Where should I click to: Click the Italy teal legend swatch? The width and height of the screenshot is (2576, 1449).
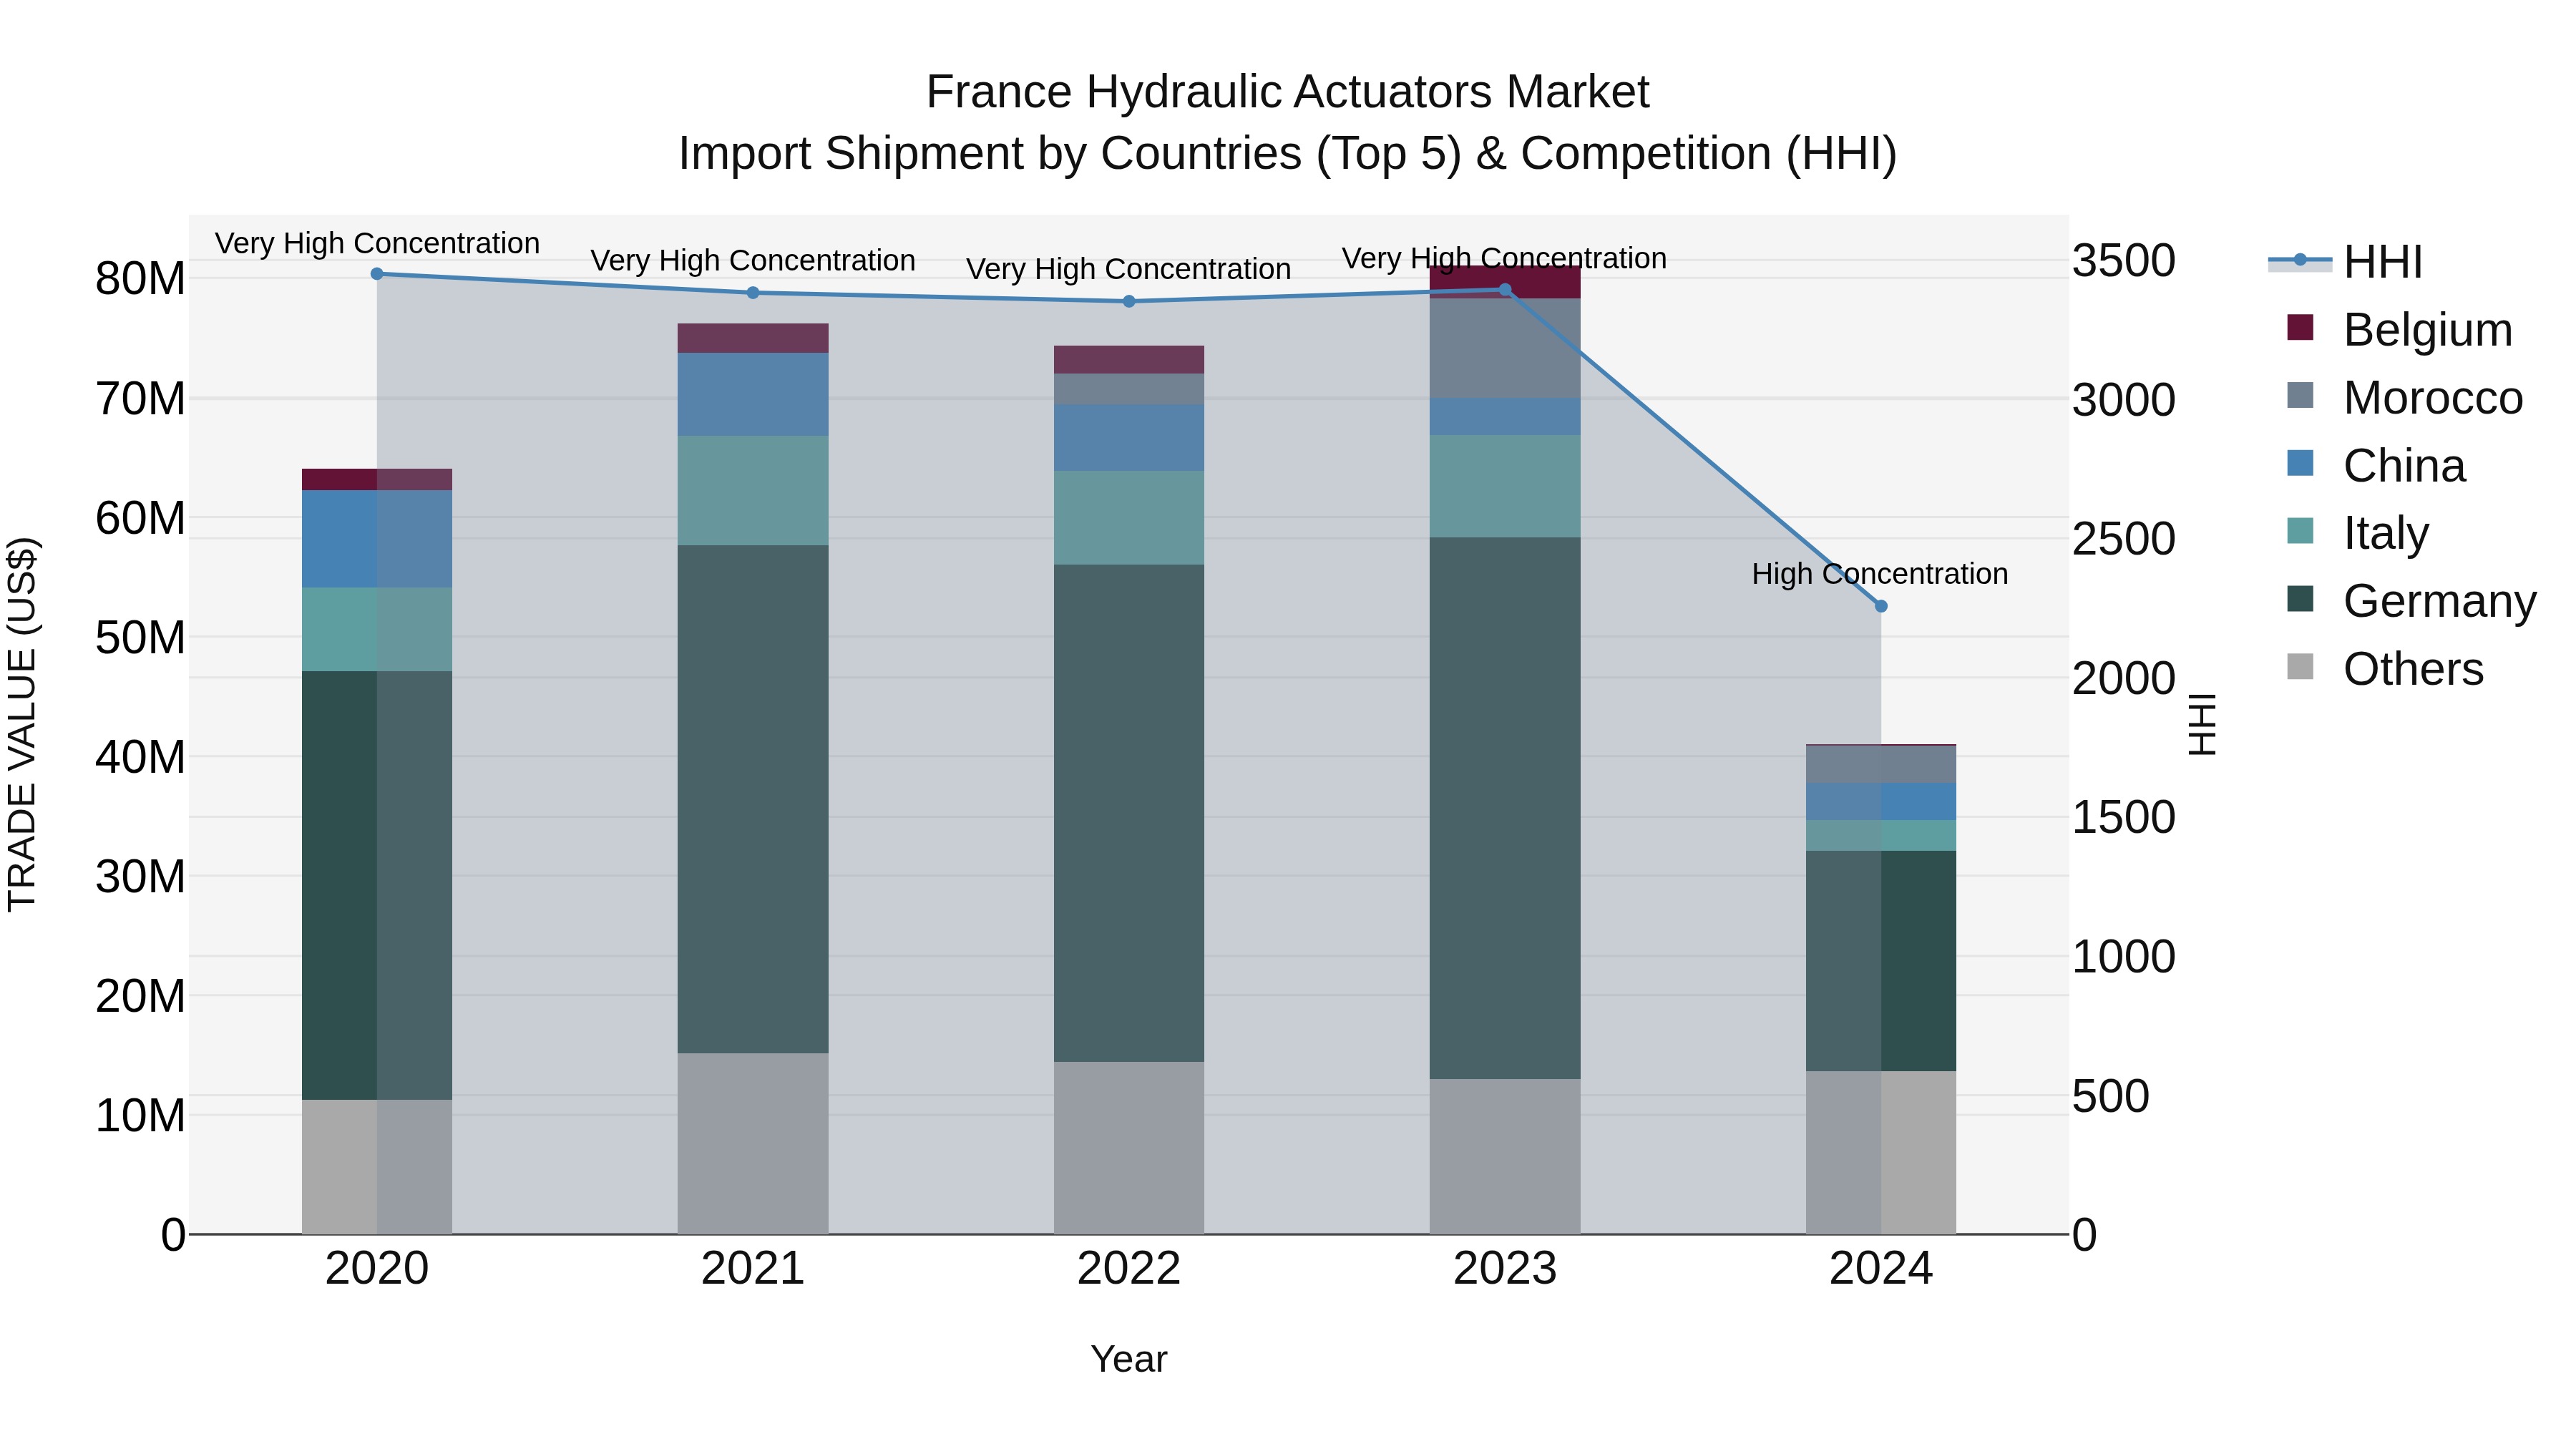point(2300,530)
